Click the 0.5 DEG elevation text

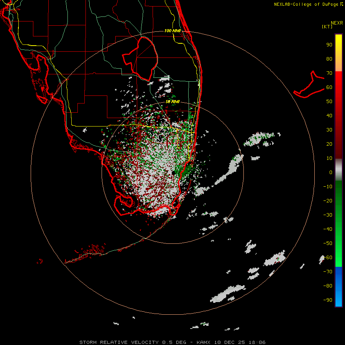click(x=174, y=342)
